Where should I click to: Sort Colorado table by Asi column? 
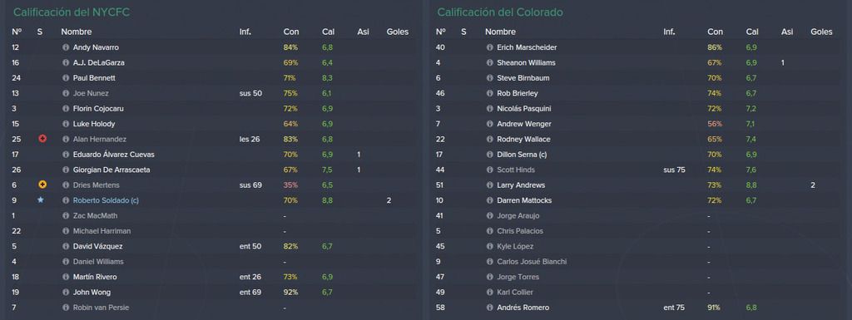pos(787,32)
